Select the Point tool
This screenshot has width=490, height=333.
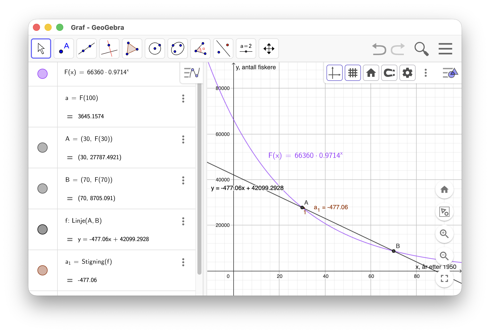[x=64, y=49]
